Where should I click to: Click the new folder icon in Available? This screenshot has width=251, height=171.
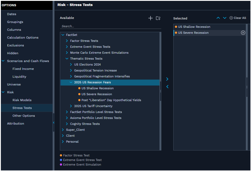158,18
